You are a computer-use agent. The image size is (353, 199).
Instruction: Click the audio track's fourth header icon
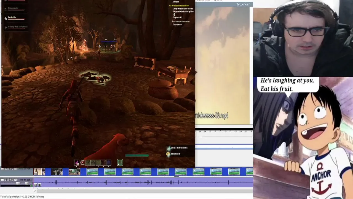pyautogui.click(x=16, y=180)
